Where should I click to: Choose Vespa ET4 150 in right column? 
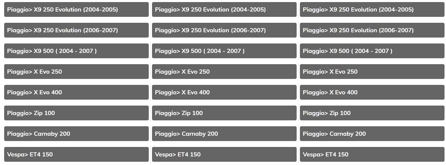372,154
